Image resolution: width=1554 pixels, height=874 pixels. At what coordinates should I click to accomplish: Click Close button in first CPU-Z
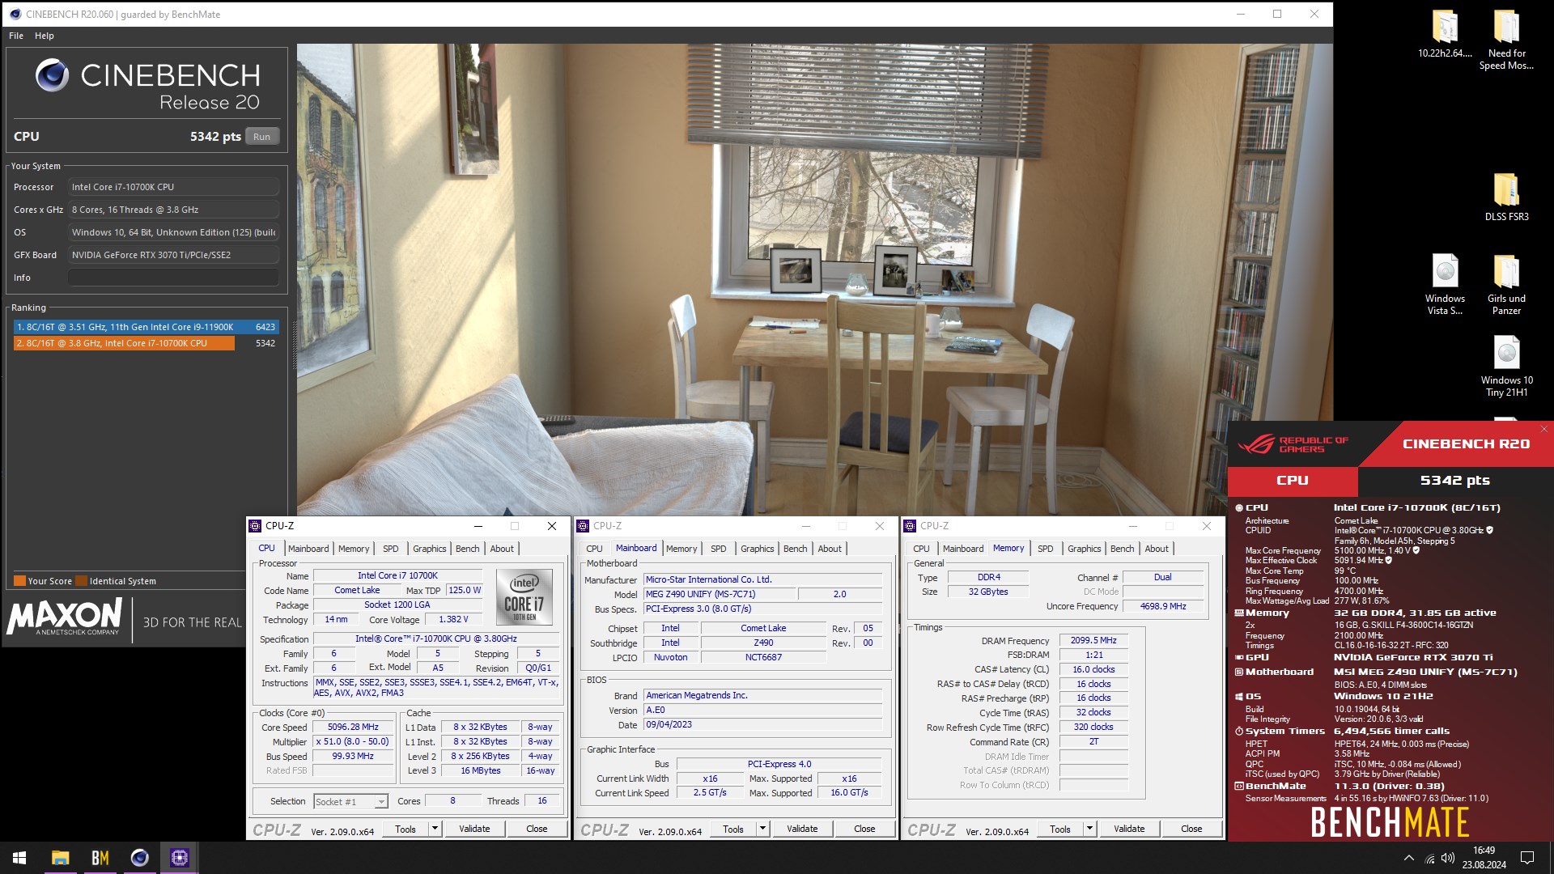537,829
